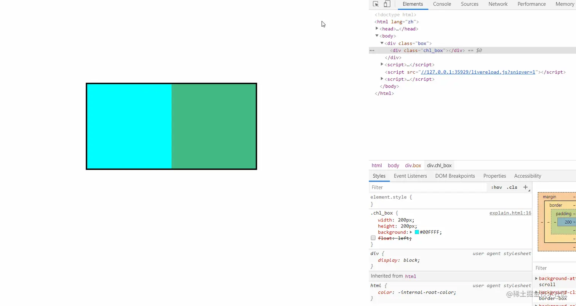This screenshot has width=576, height=306.
Task: Expand the head element in the DOM tree
Action: (377, 29)
